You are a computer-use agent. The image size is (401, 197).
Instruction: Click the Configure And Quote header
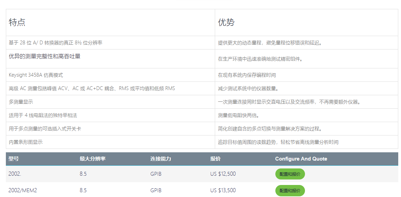(301, 159)
